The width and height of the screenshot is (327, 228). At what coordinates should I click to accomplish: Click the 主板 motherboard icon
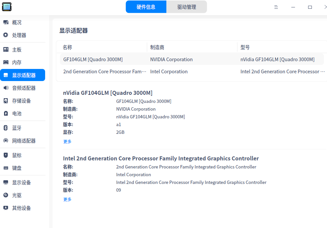click(x=6, y=49)
